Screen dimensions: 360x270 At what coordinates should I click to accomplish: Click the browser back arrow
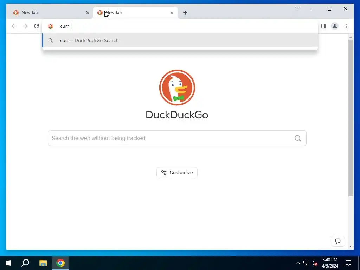pyautogui.click(x=14, y=26)
